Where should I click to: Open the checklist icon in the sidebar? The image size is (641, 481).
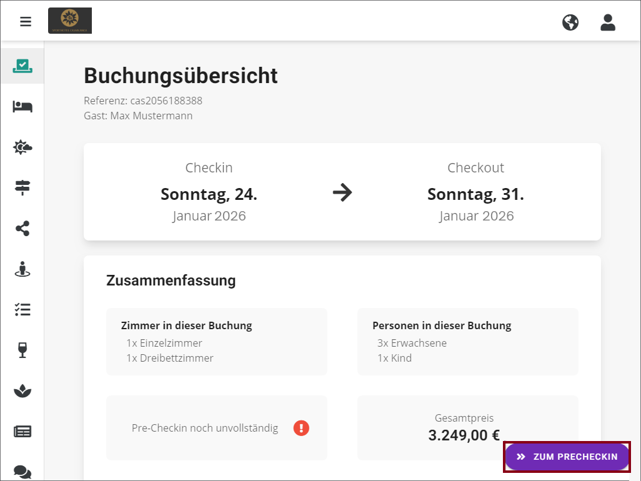coord(22,309)
